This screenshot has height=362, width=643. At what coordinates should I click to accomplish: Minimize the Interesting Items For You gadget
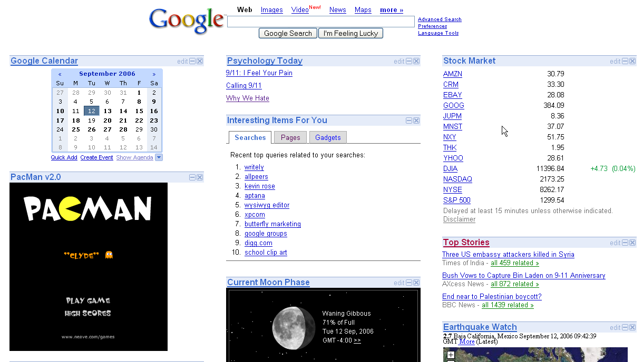tap(409, 121)
